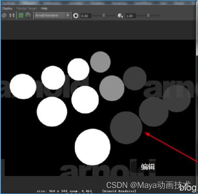
Task: Click the gamma sphere icon
Action: [120, 15]
